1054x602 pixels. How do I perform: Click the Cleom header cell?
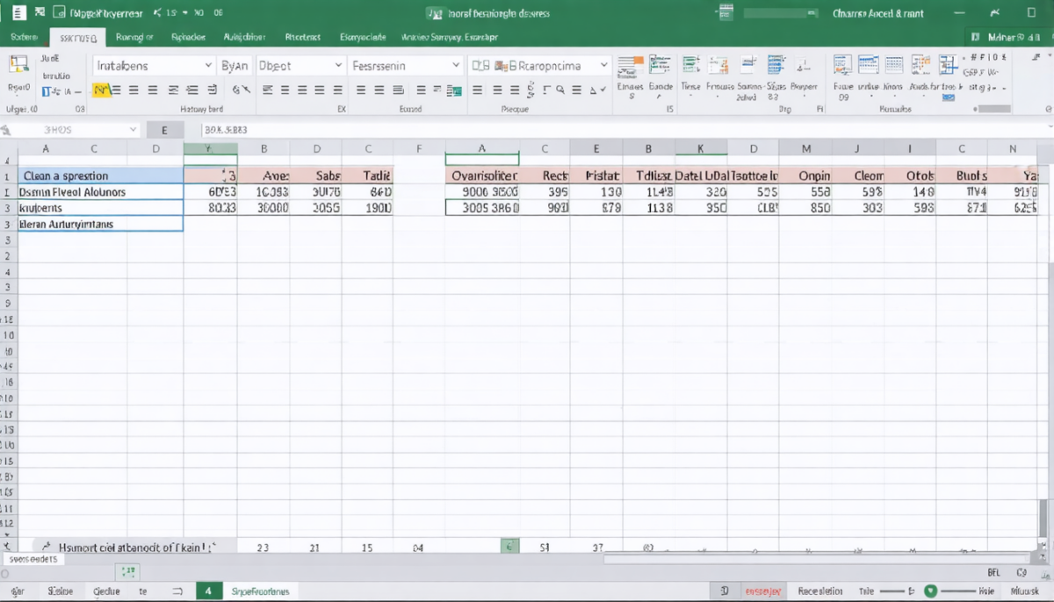[x=857, y=176]
